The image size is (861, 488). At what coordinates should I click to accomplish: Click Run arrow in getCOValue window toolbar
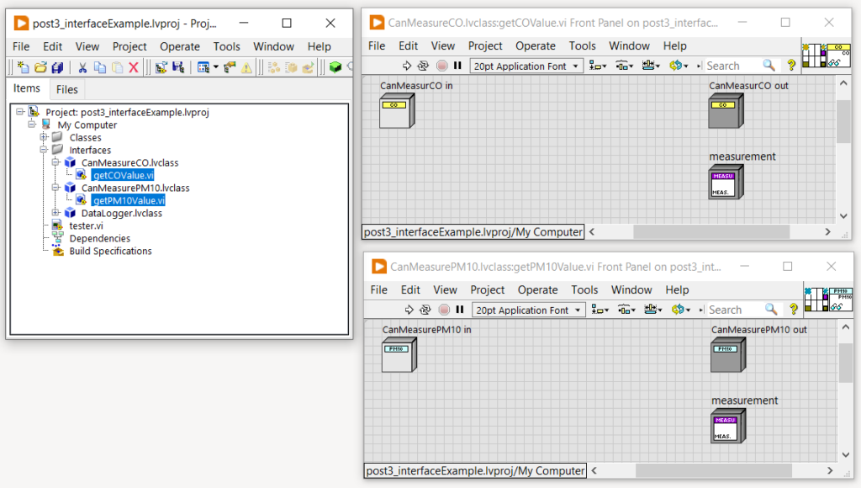tap(406, 66)
